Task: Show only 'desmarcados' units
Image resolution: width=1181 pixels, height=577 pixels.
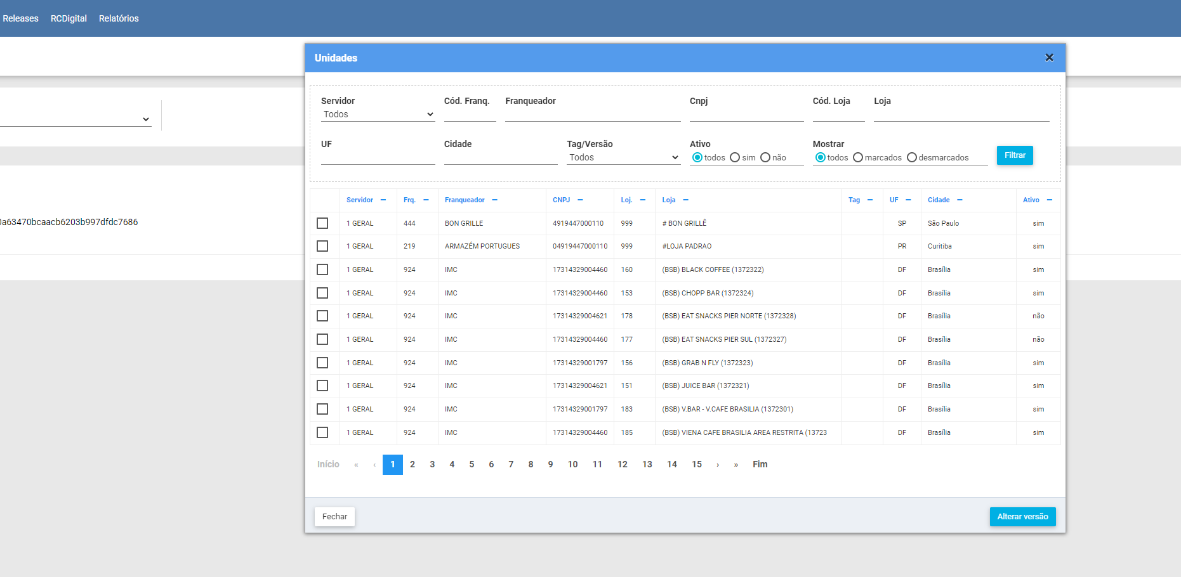Action: pos(912,157)
